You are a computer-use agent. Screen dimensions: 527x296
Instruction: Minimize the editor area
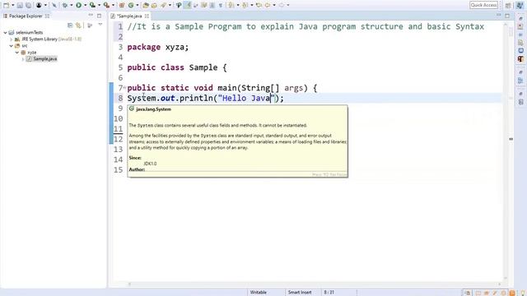[x=499, y=16]
